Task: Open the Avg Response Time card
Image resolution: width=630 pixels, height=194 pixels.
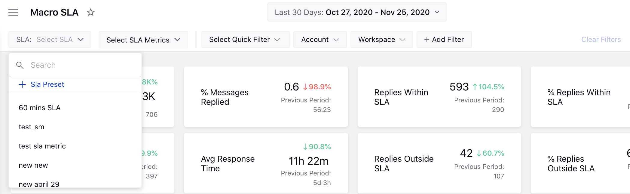Action: click(x=266, y=163)
